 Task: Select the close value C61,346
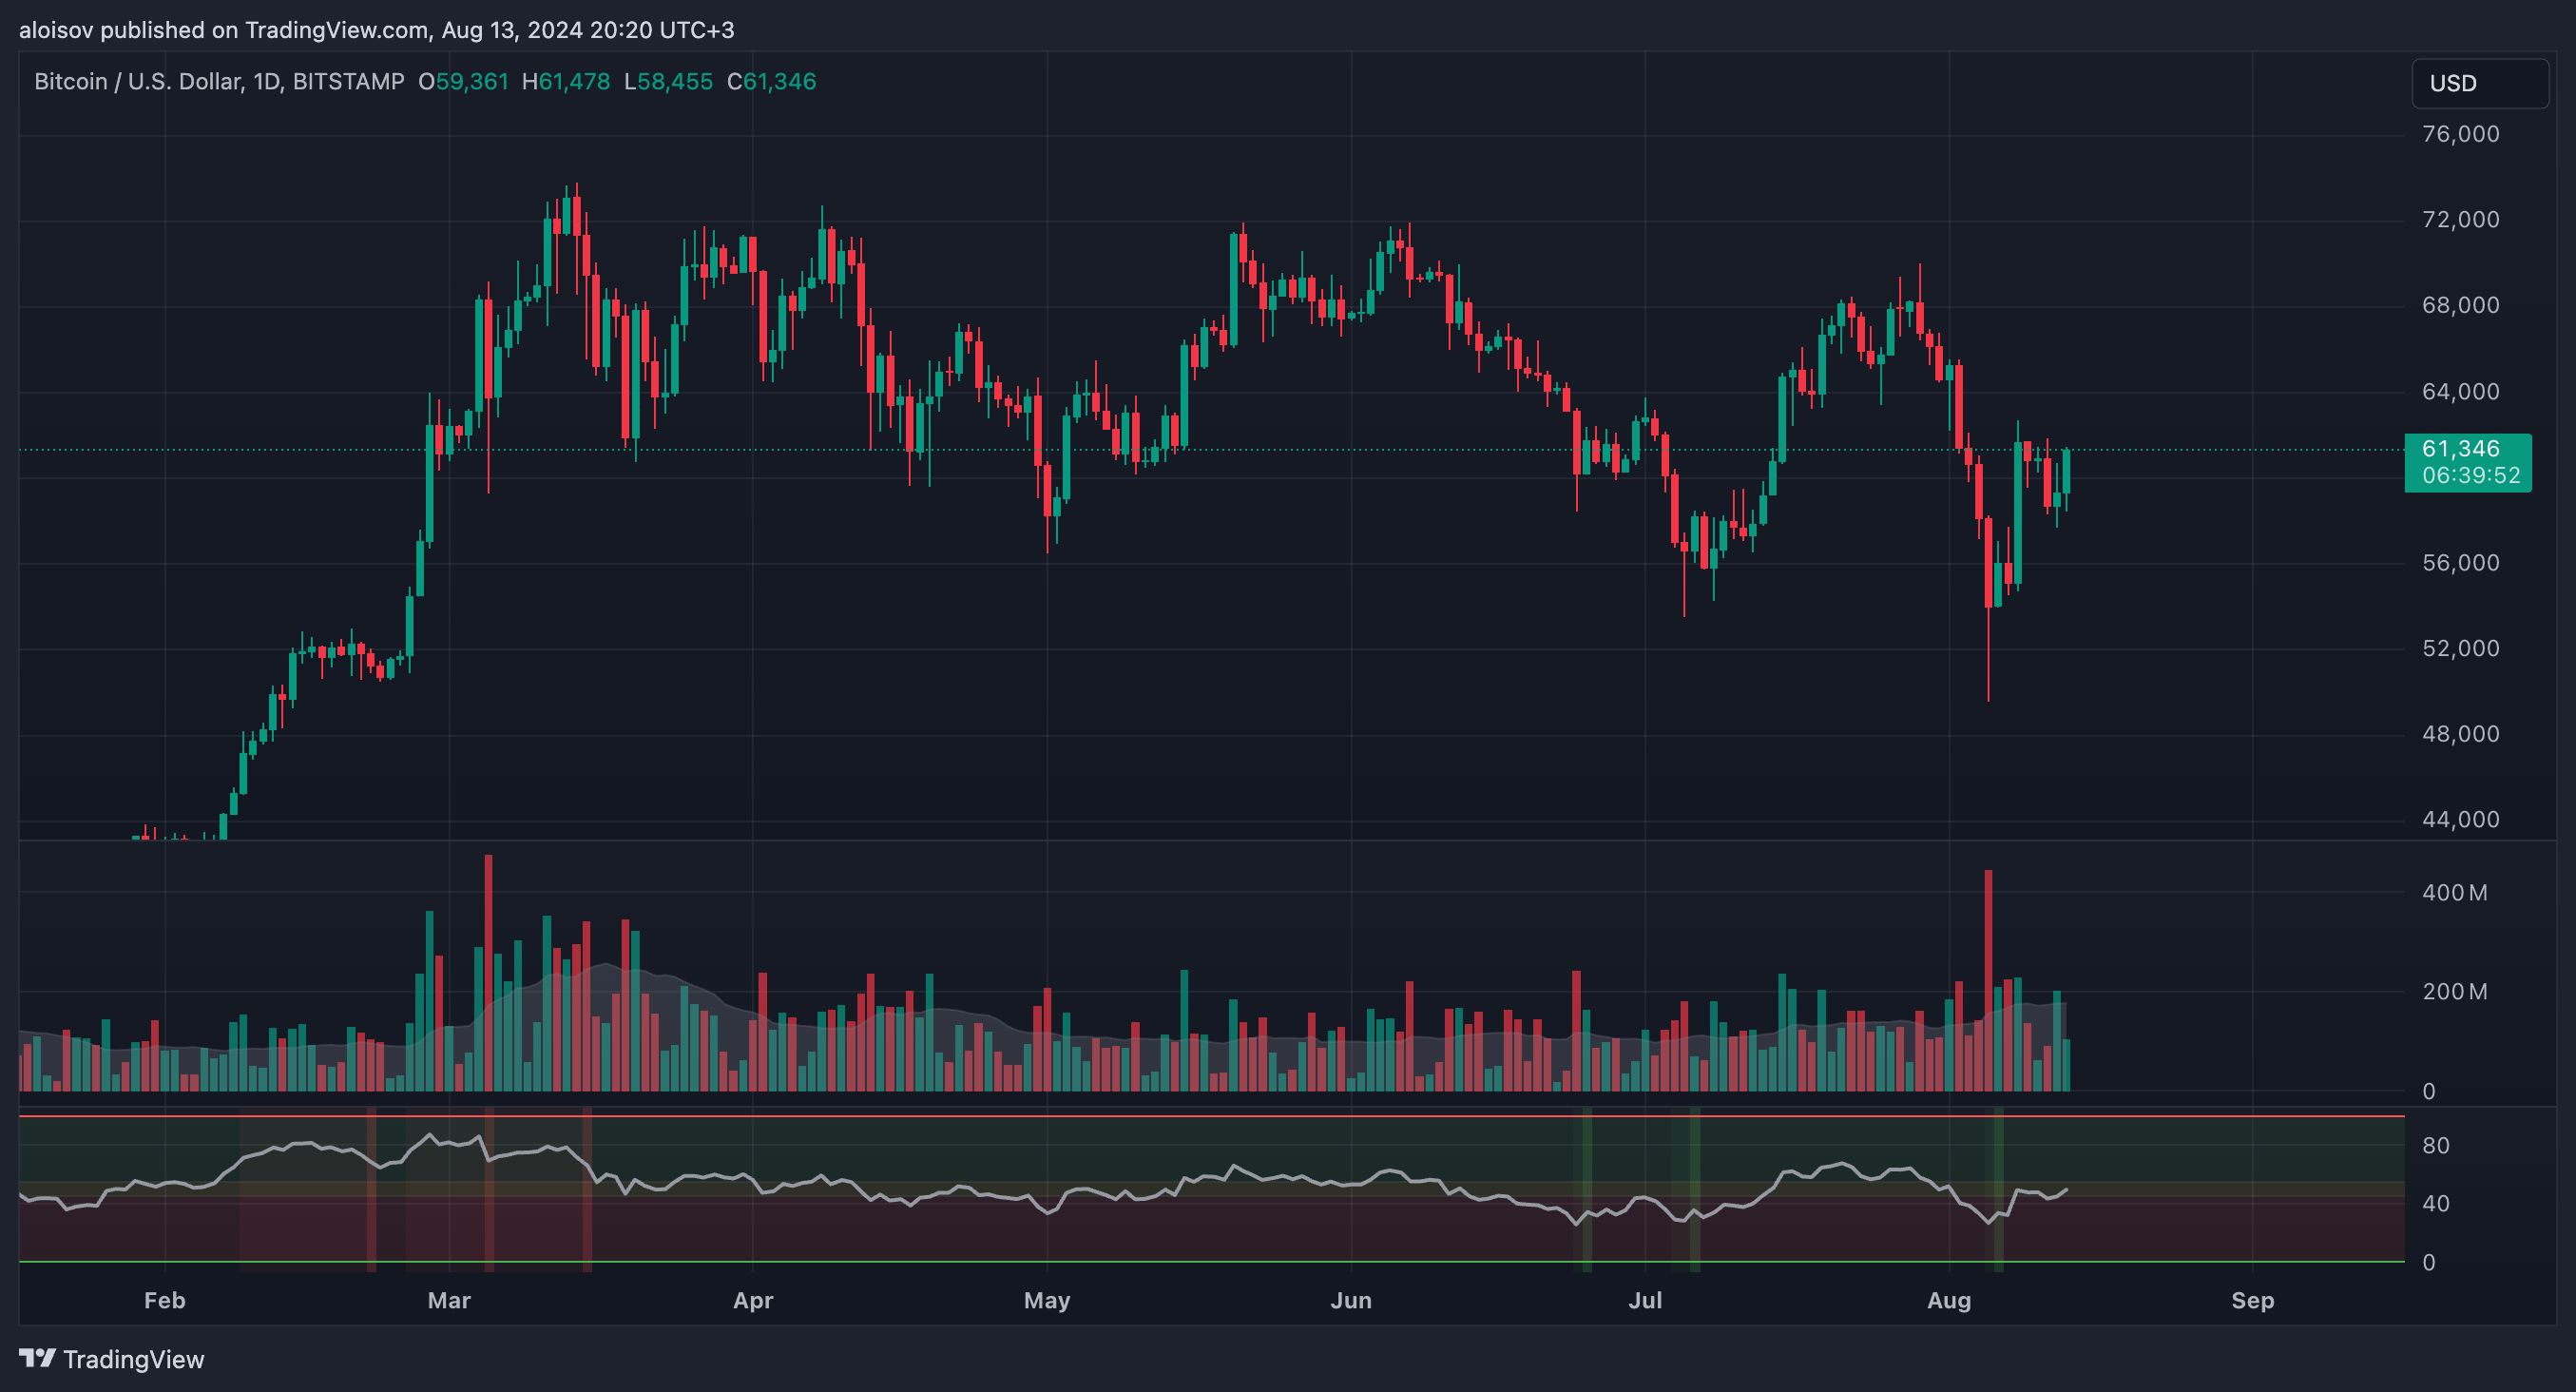click(771, 82)
